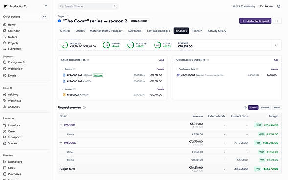Image resolution: width=288 pixels, height=180 pixels.
Task: Click the Search field
Action: point(88,6)
